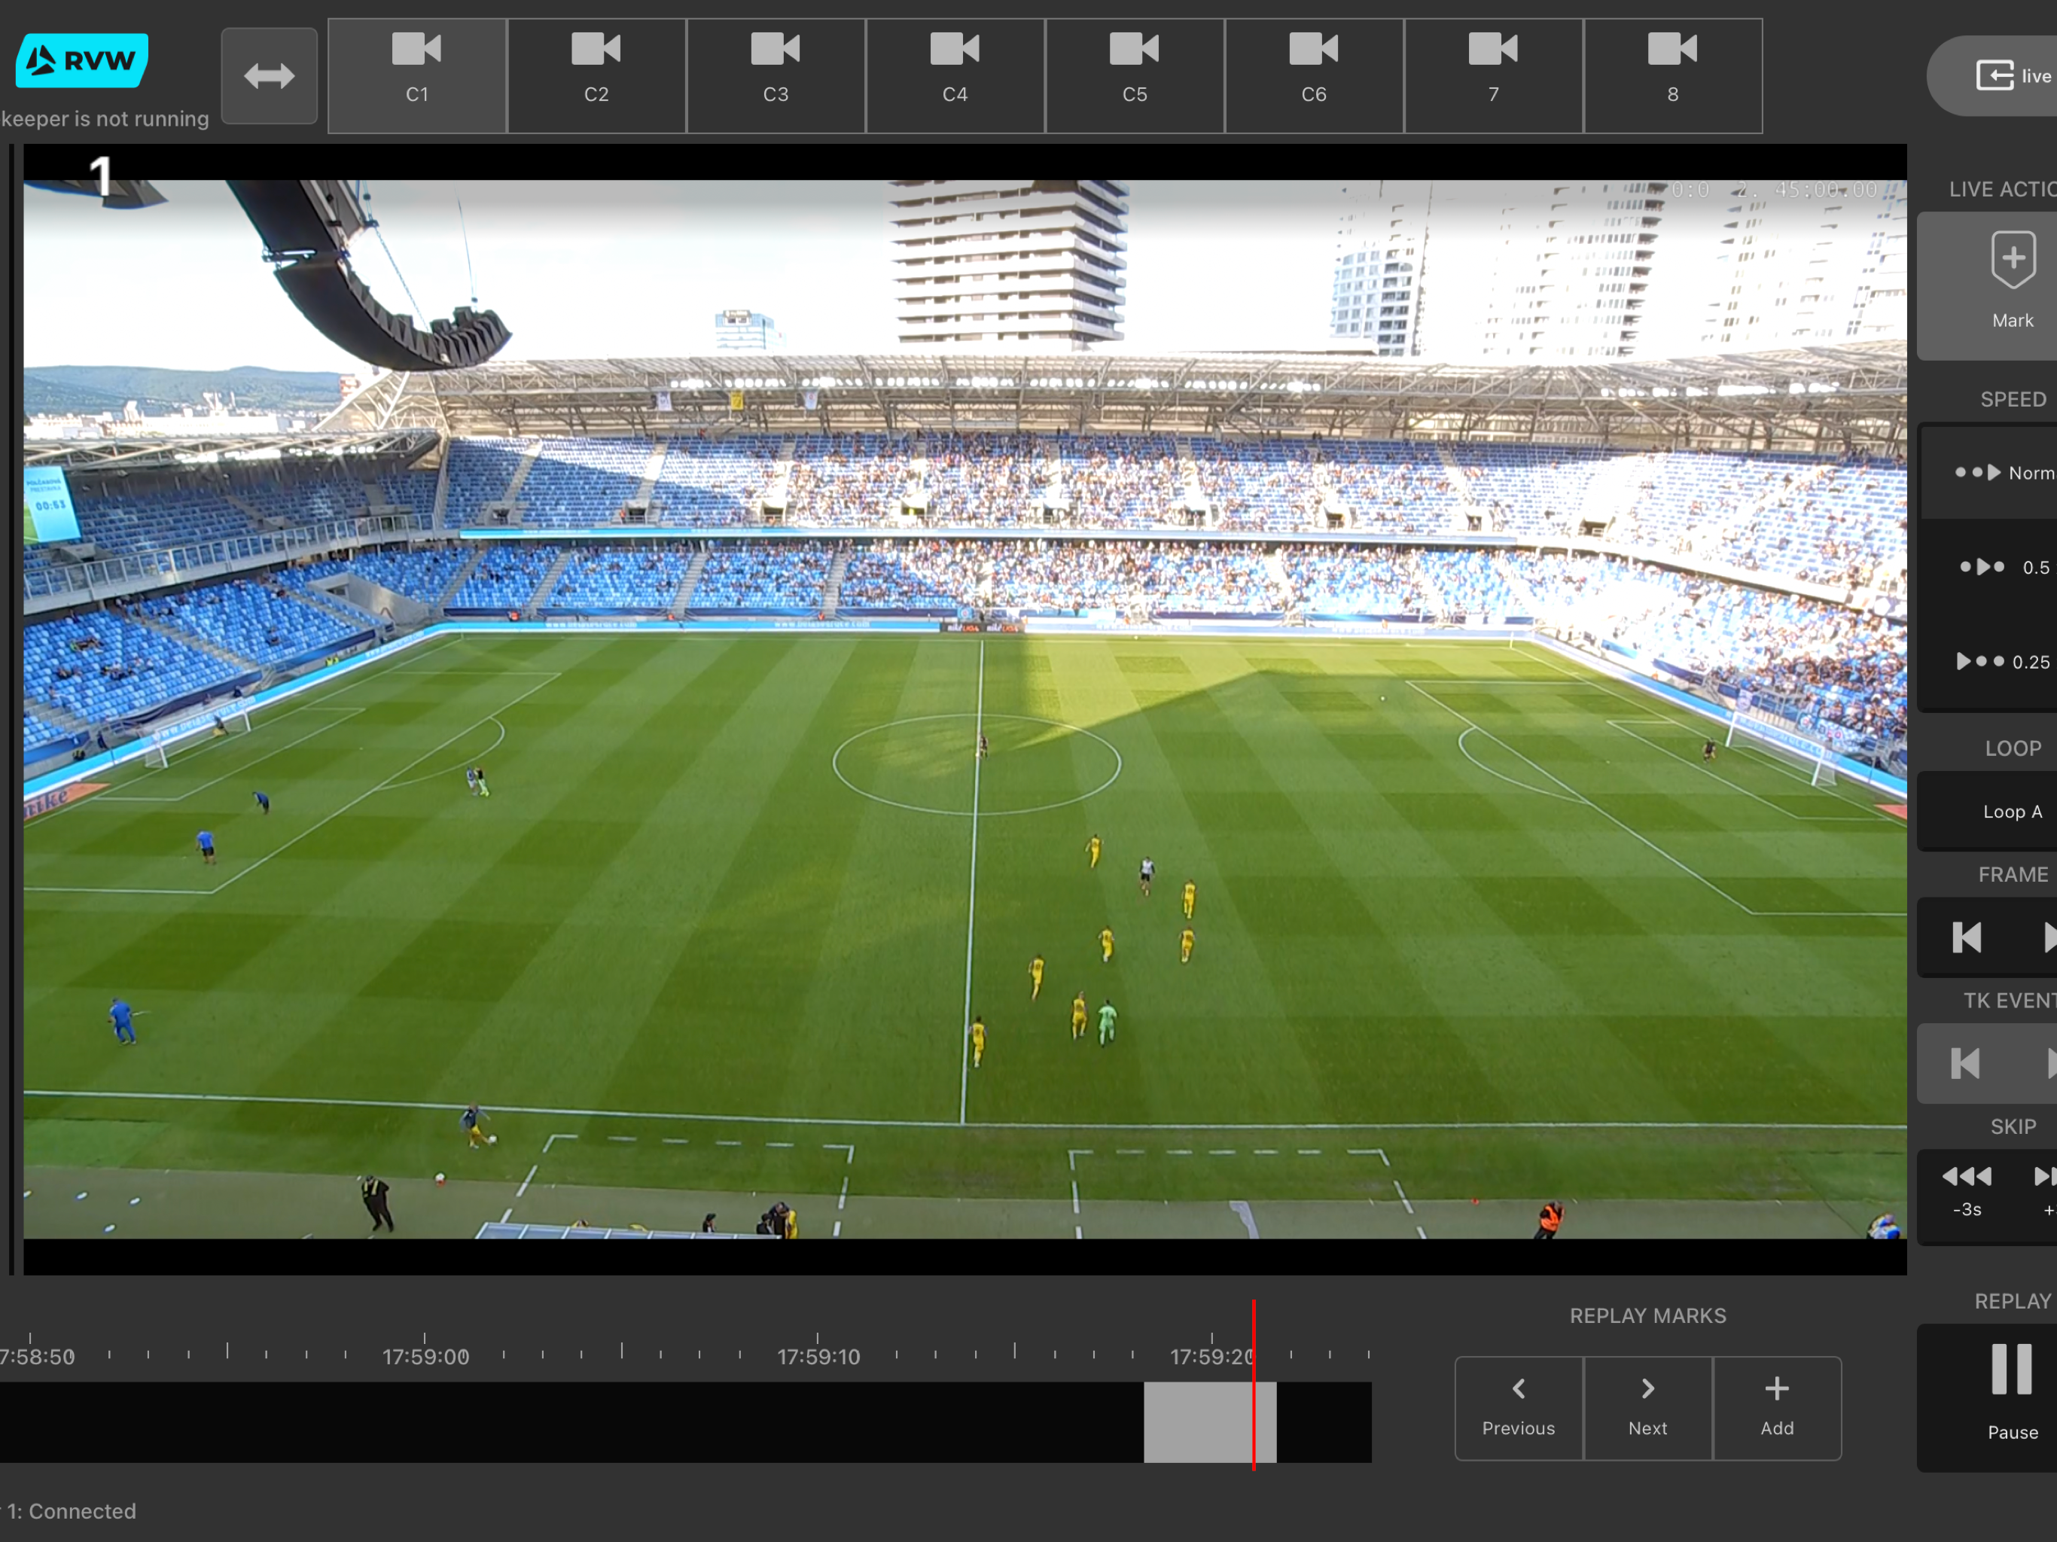
Task: Switch to camera C3
Action: click(776, 76)
